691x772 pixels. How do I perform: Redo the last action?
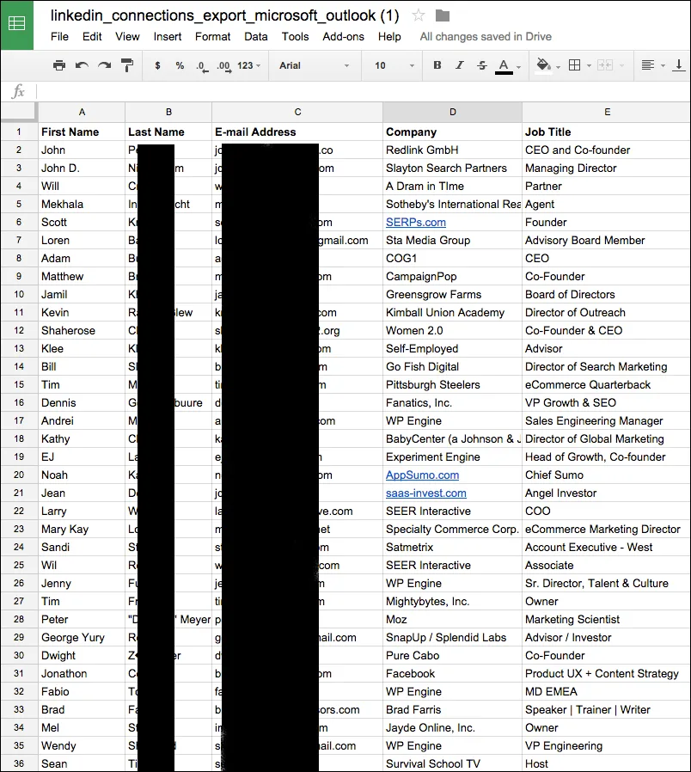tap(104, 65)
